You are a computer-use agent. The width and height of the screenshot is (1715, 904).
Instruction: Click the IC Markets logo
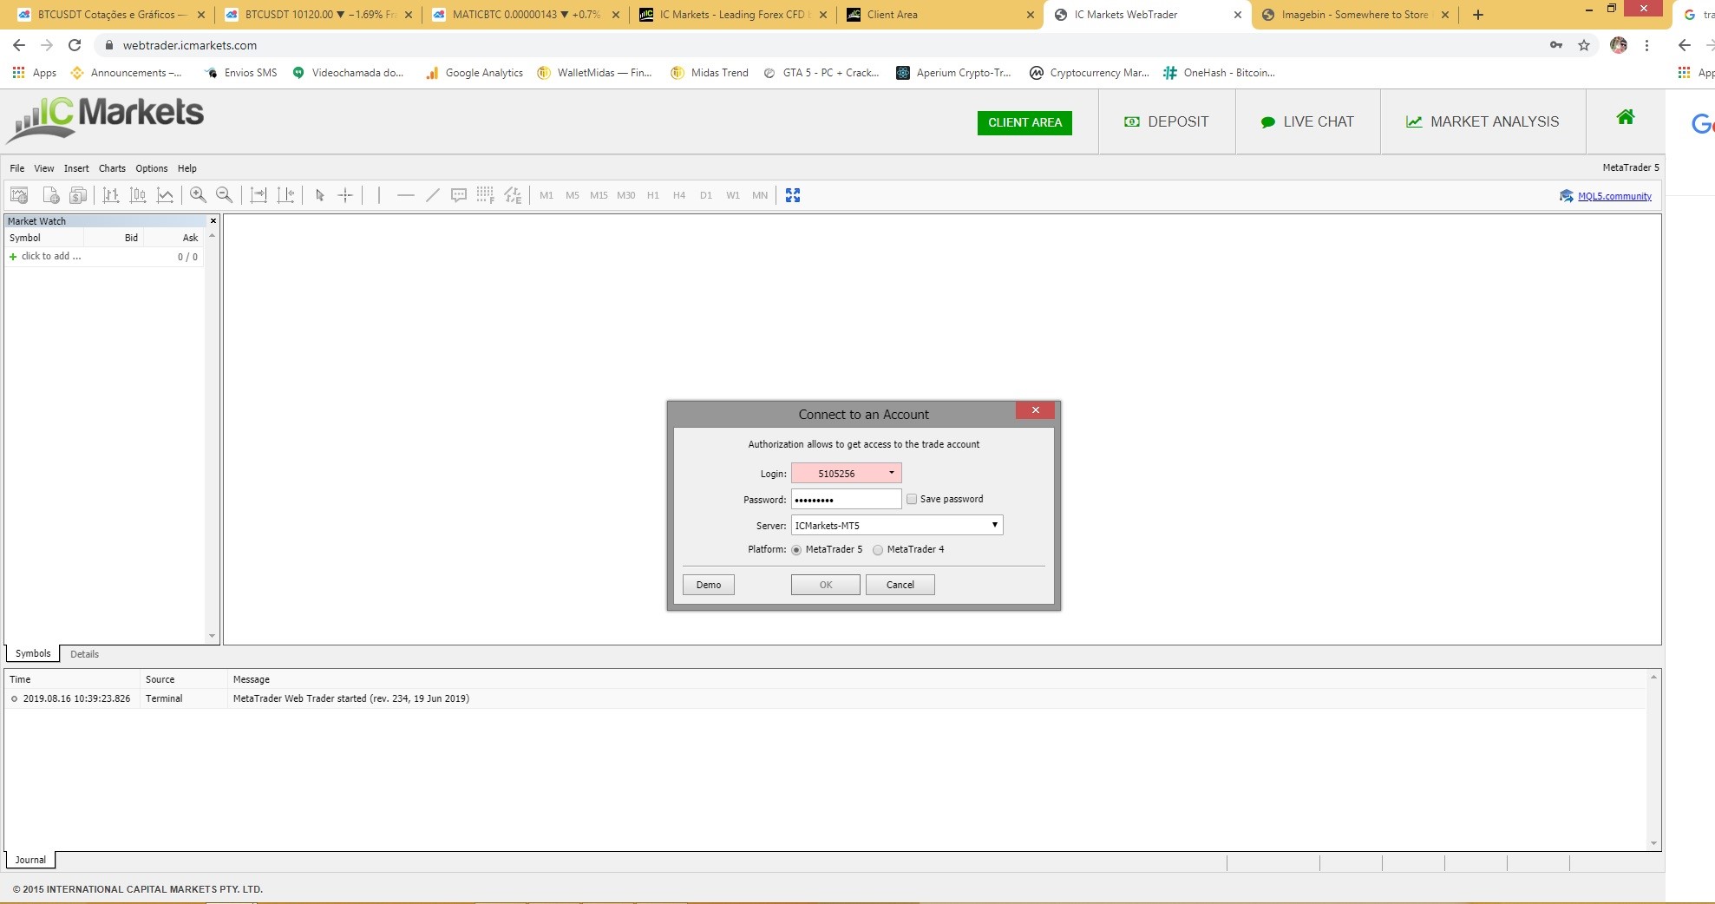click(x=106, y=119)
